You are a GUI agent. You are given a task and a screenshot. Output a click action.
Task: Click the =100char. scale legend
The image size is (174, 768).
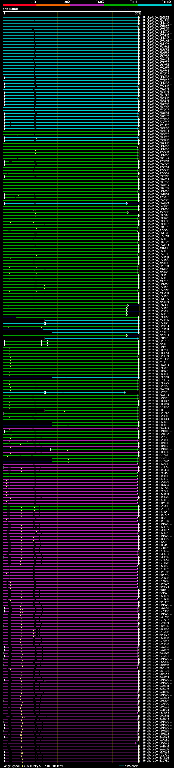pyautogui.click(x=130, y=766)
